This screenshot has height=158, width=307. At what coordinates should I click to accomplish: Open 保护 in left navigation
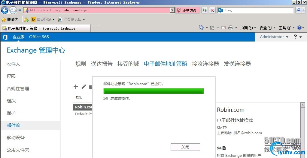[11, 113]
